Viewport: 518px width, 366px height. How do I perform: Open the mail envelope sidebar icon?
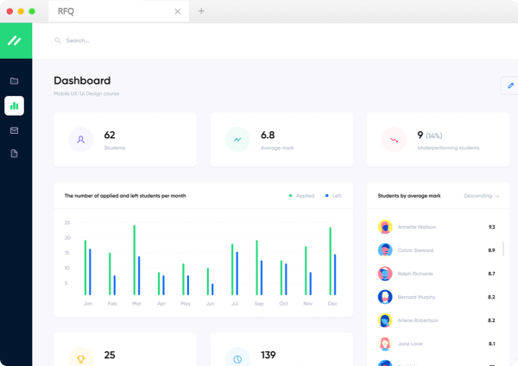coord(14,130)
